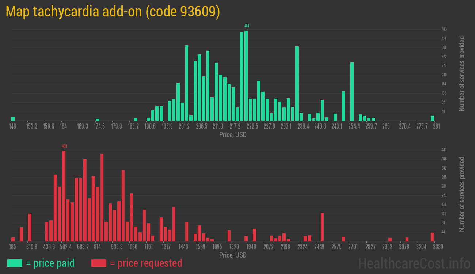Click the 'Map tachycardia add-on' chart title

tap(113, 12)
